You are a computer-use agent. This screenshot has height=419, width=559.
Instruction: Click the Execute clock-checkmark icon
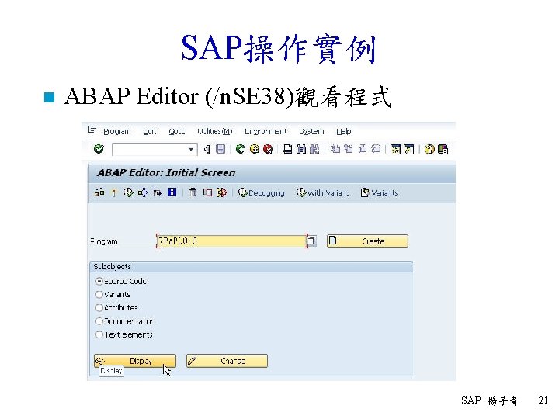128,192
